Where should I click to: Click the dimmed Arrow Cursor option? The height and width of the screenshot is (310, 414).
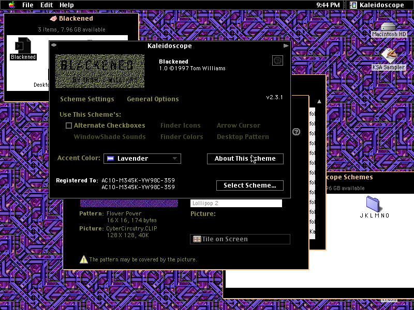click(x=239, y=126)
